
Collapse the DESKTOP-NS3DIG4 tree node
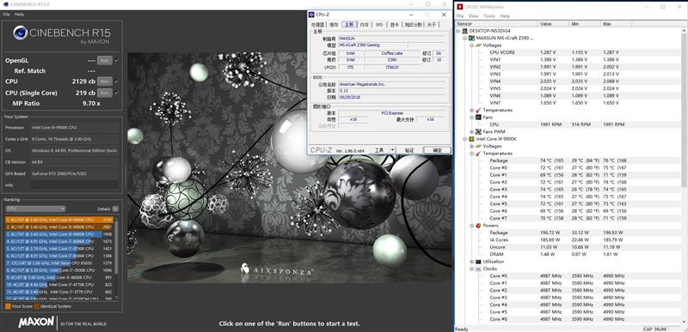[458, 31]
